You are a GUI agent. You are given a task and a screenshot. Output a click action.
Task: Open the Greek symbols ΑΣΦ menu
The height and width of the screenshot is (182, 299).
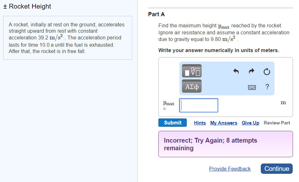[x=192, y=86]
